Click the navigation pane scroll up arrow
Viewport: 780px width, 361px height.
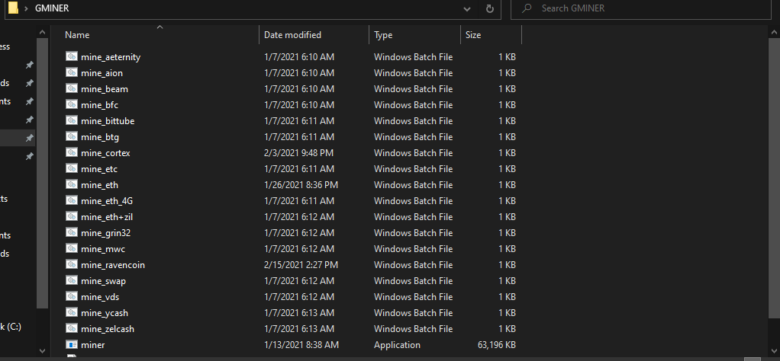pos(42,32)
